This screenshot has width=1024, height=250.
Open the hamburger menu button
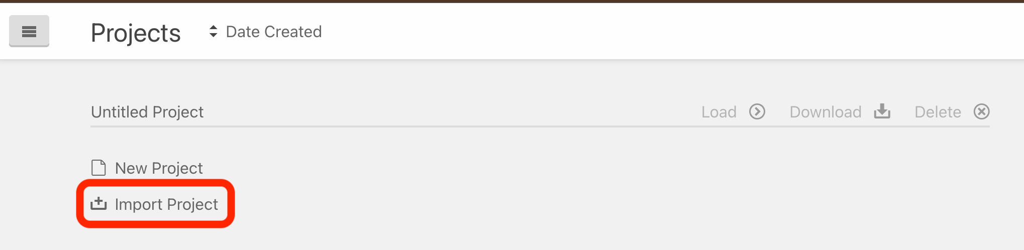coord(29,31)
